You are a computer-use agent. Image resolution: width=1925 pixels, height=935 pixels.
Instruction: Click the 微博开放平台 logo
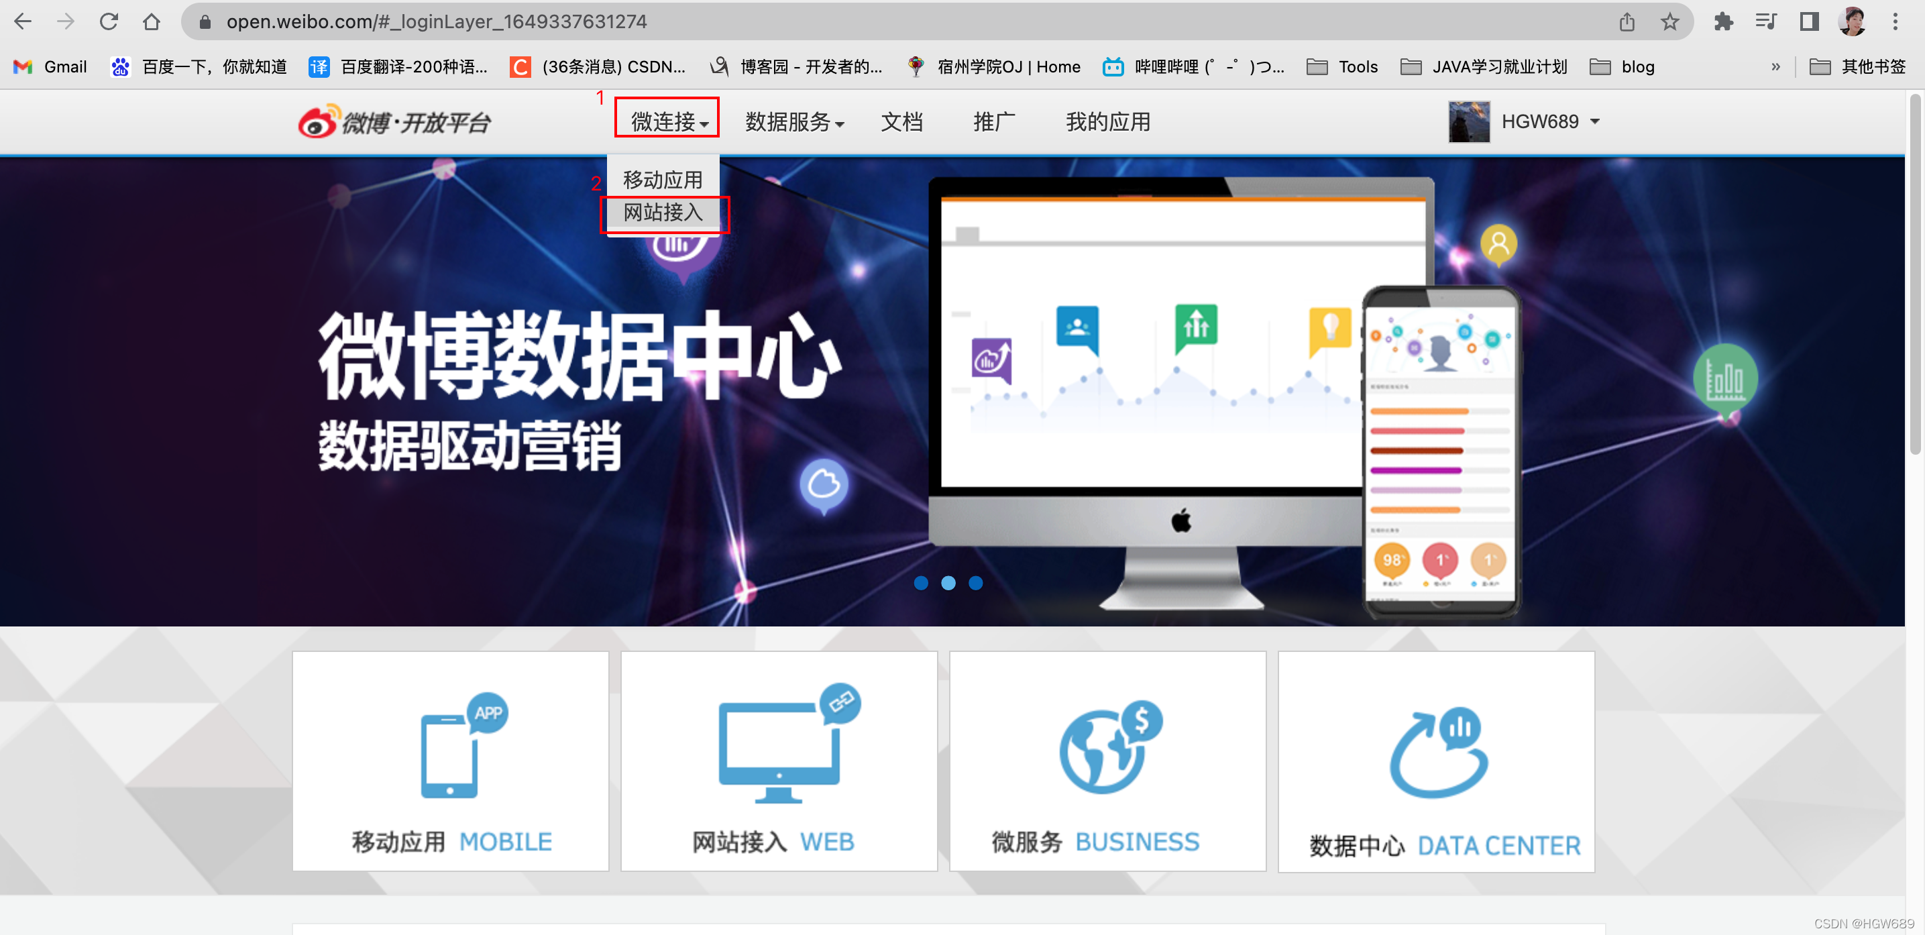[394, 121]
